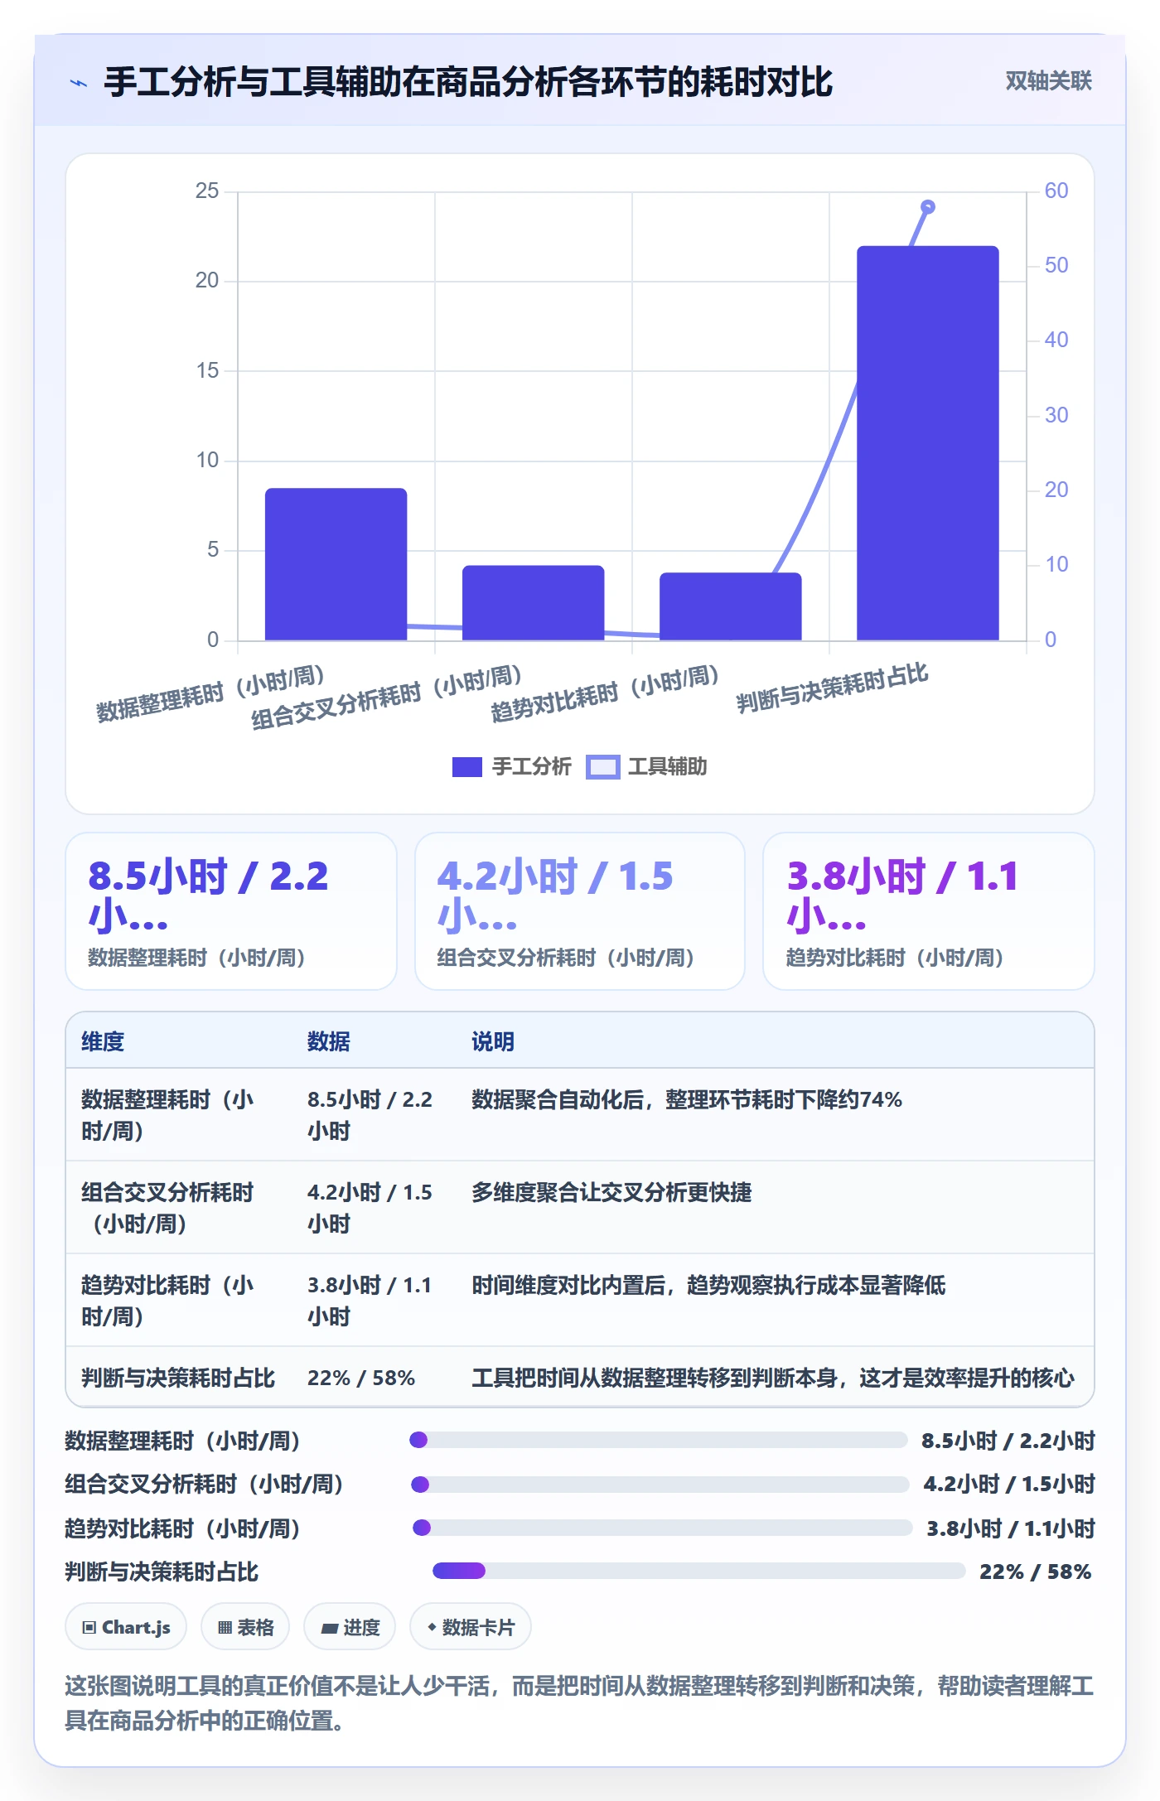Select the tall 判断与决策耗时占比 chart bar
The image size is (1160, 1801).
click(x=927, y=443)
